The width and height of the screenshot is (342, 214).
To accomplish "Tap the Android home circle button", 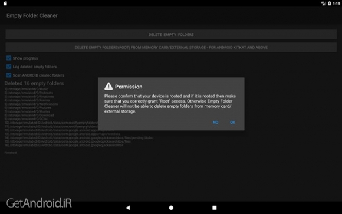I will [x=171, y=208].
